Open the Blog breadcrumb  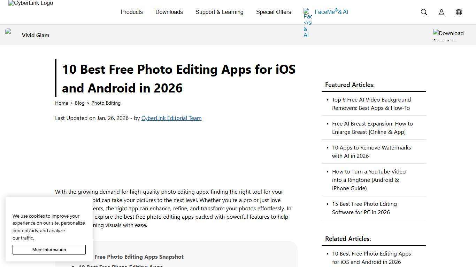point(79,103)
